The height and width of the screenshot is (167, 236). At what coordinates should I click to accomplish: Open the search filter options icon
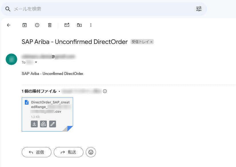pos(199,9)
